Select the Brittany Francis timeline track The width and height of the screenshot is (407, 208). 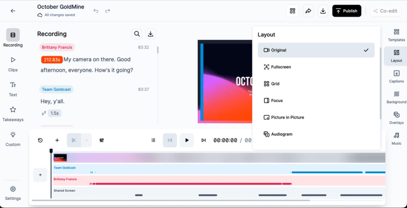[x=219, y=181]
